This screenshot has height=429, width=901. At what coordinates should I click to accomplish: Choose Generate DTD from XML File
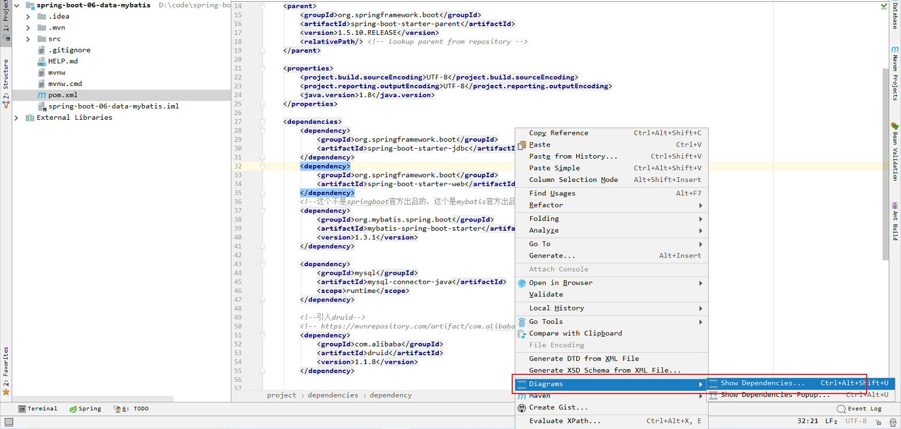[x=612, y=359]
